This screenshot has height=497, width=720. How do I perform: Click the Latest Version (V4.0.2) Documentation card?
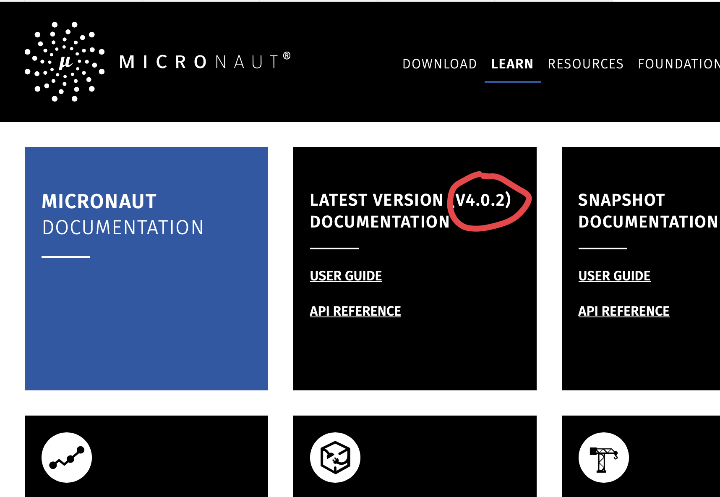tap(415, 269)
